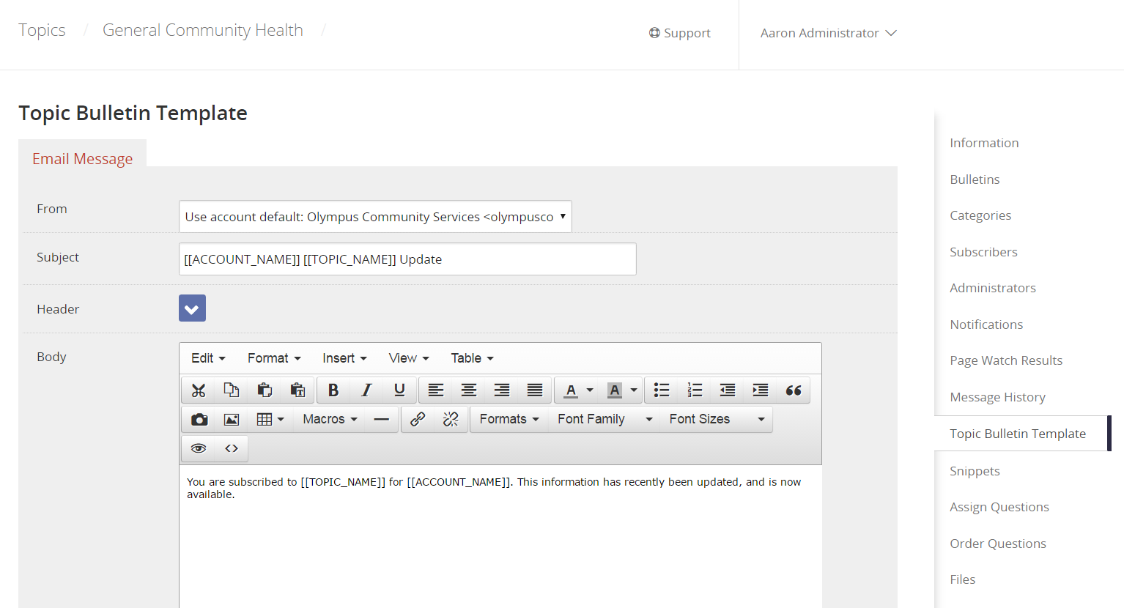
Task: Click the Source code icon
Action: pos(231,448)
